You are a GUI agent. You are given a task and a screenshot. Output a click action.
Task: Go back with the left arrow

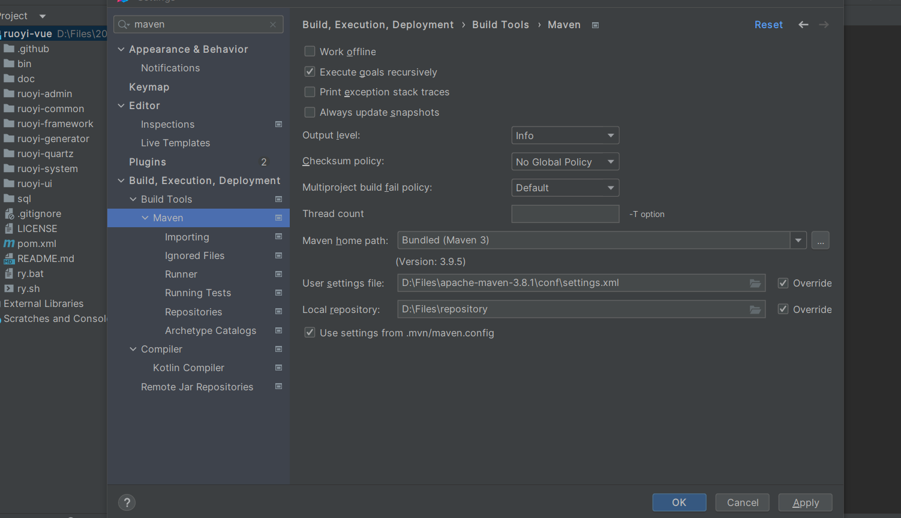(803, 25)
